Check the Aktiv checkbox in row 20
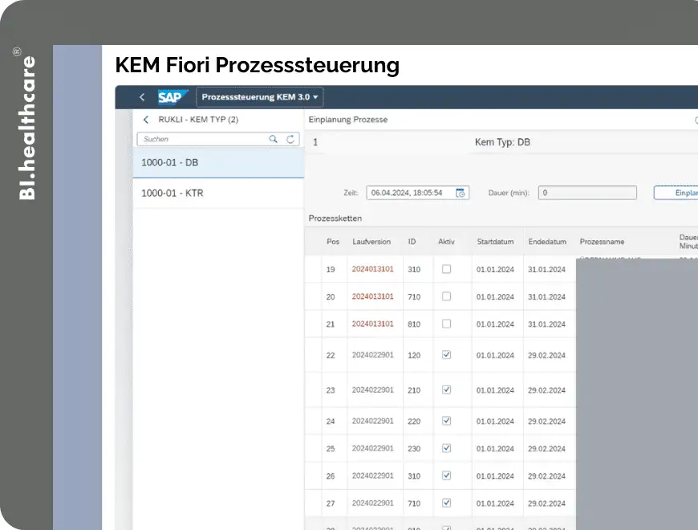Viewport: 698px width, 530px height. point(447,296)
